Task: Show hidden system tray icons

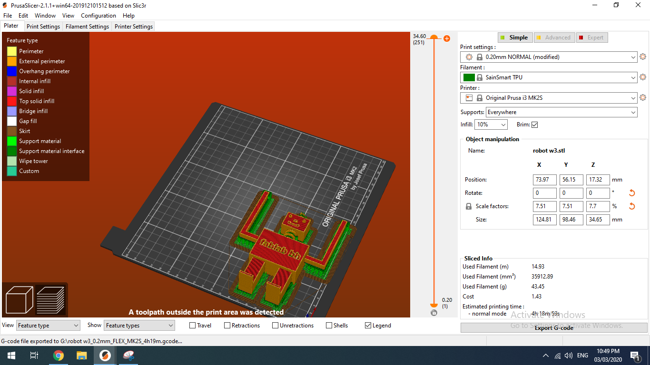Action: [x=546, y=355]
